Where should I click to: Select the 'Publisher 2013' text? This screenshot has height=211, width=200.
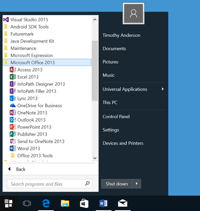coord(32,134)
